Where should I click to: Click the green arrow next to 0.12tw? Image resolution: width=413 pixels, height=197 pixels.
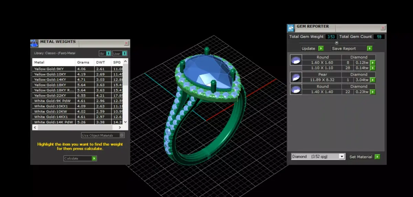pyautogui.click(x=372, y=63)
